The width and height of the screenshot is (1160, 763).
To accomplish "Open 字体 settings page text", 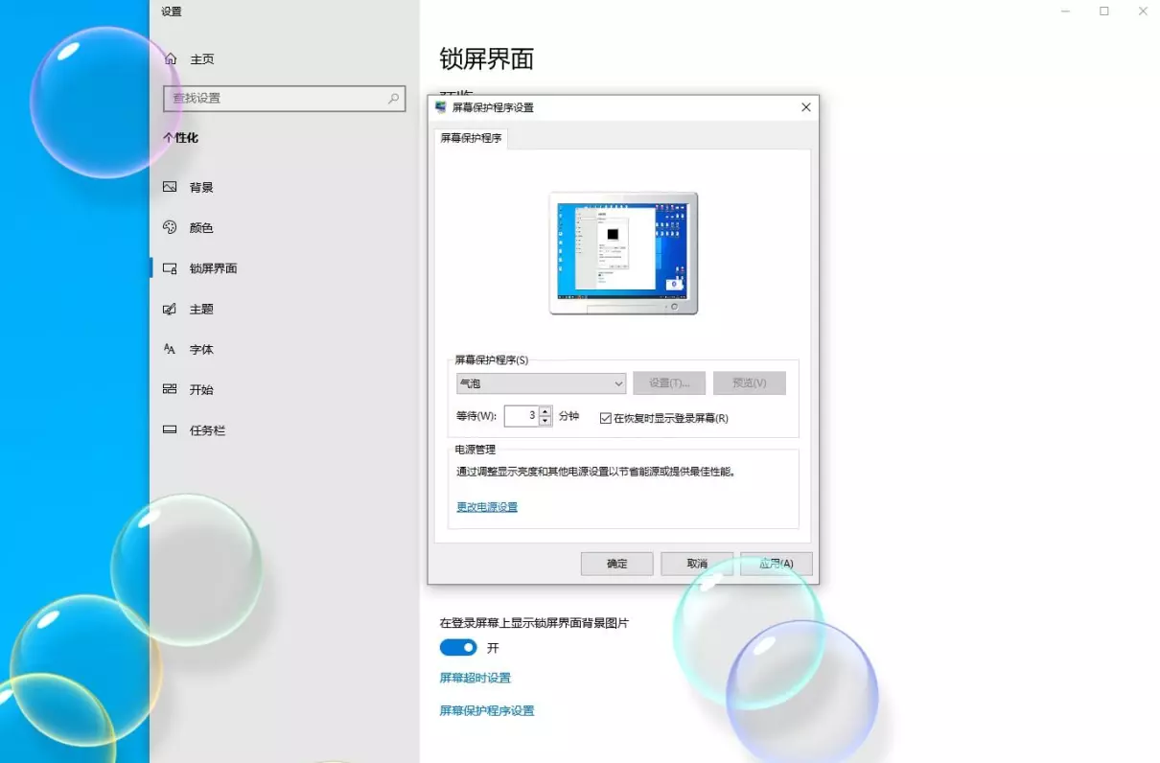I will pyautogui.click(x=201, y=350).
